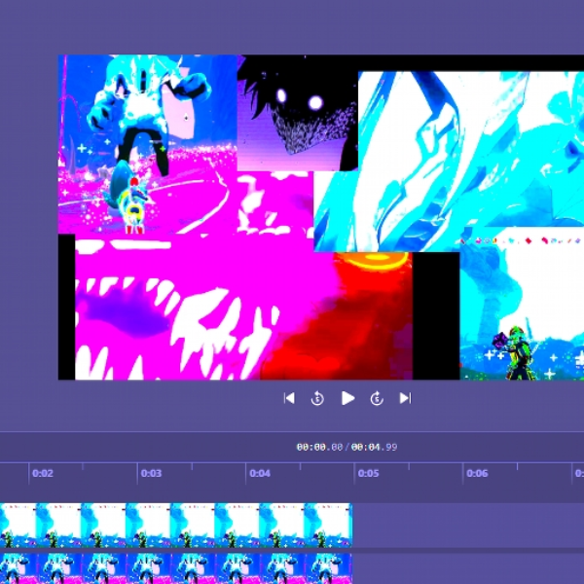Click the 0:06 mark on the ruler
The image size is (584, 584).
[x=477, y=473]
